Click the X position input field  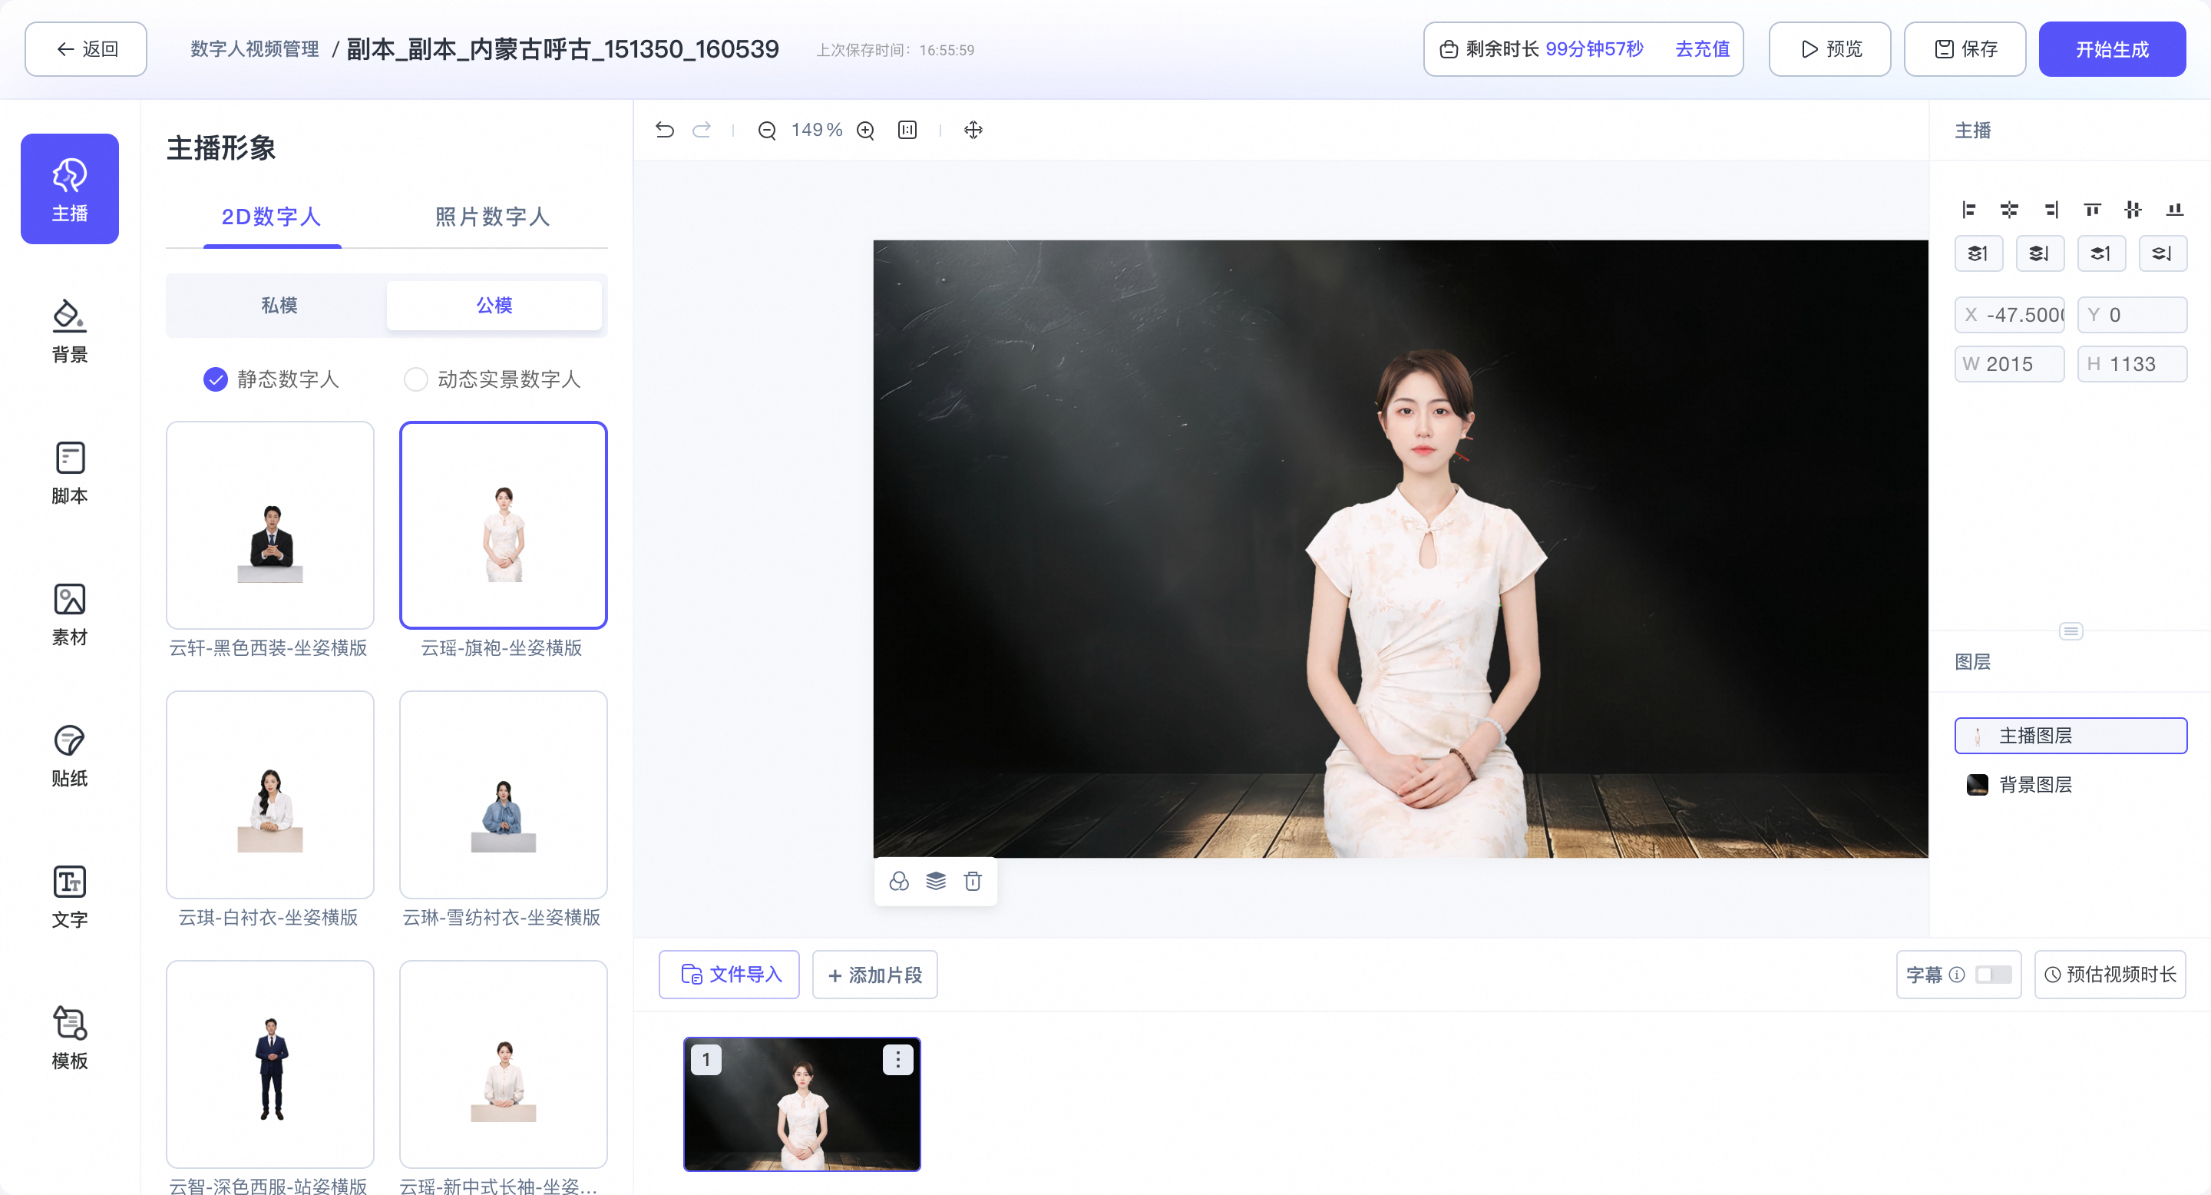2009,315
